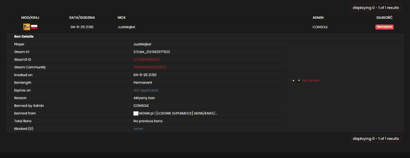The width and height of the screenshot is (410, 158).
Task: Sort by DŁUGOŚĆ column header
Action: tap(385, 18)
